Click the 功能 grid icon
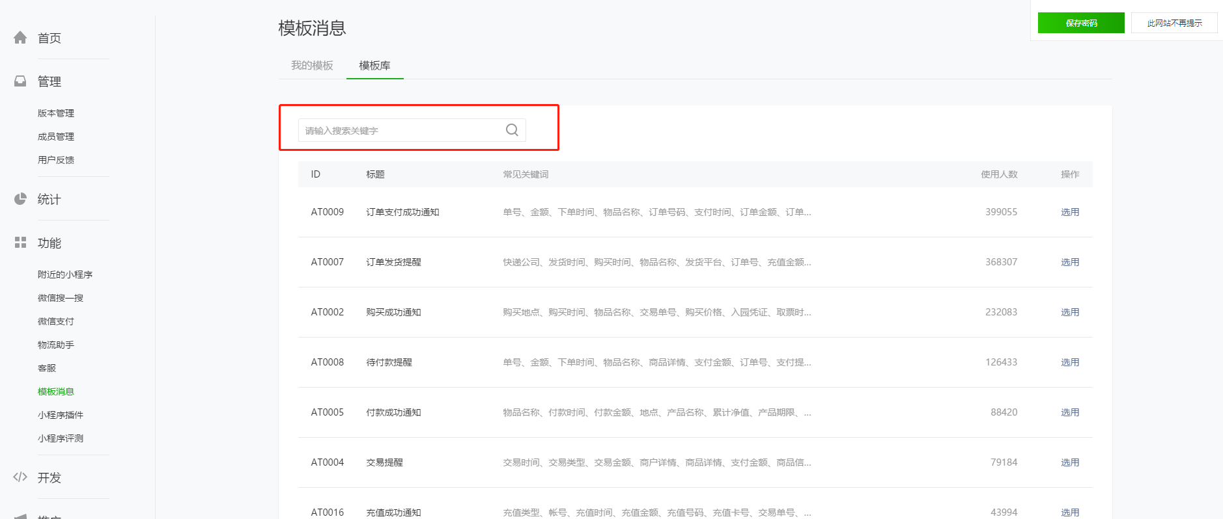Screen dimensions: 1223x519 tap(20, 243)
